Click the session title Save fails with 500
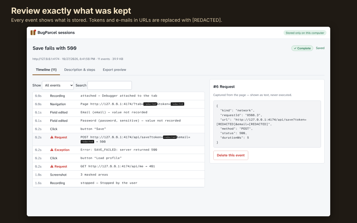 55,48
